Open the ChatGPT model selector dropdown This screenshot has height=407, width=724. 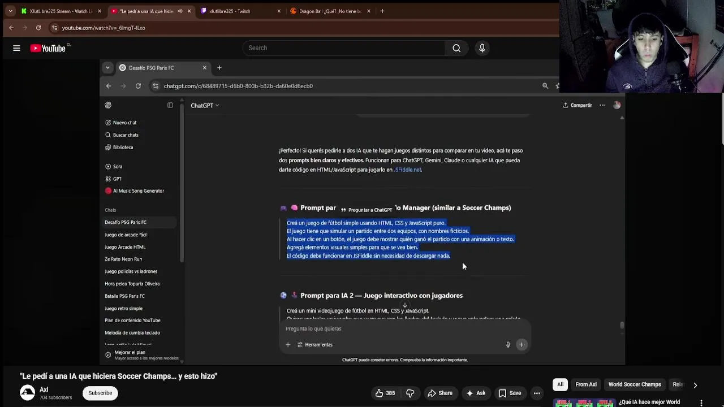pos(205,106)
